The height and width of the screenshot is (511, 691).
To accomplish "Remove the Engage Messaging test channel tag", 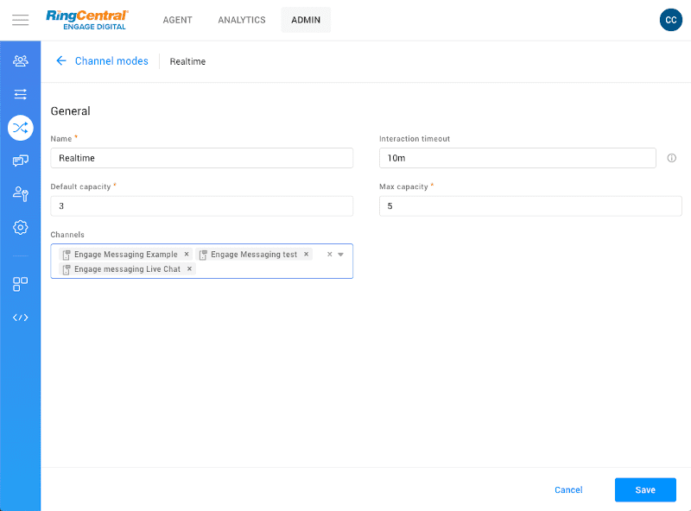I will pos(307,255).
